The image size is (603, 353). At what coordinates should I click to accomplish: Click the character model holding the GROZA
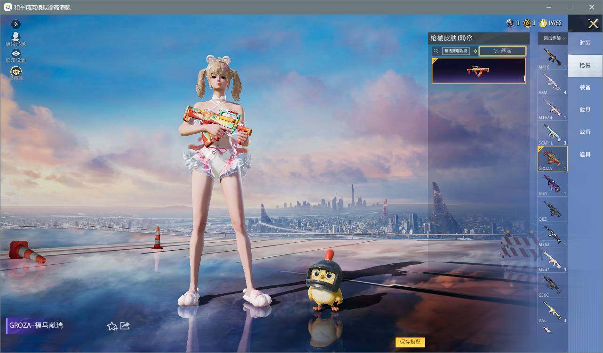pos(217,181)
